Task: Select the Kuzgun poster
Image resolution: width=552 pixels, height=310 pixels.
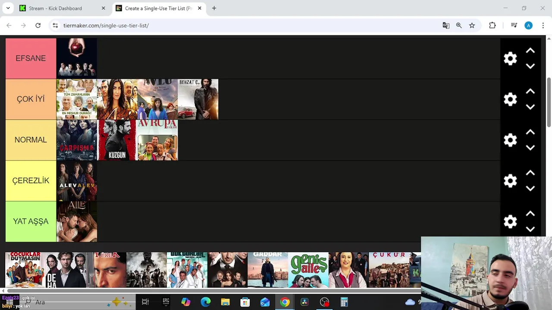Action: pyautogui.click(x=117, y=140)
